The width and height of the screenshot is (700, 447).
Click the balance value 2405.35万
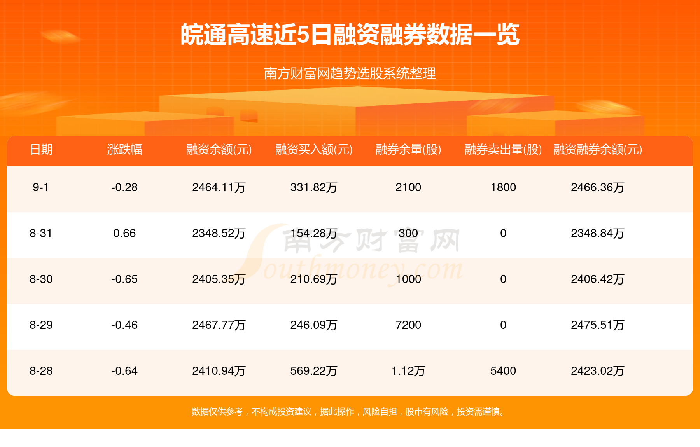click(x=219, y=279)
